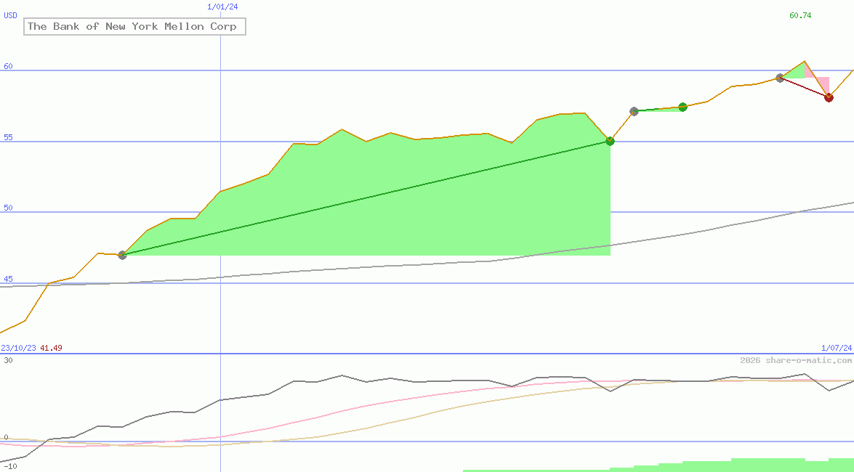Select the 50 price axis label
This screenshot has height=472, width=854.
tap(8, 208)
